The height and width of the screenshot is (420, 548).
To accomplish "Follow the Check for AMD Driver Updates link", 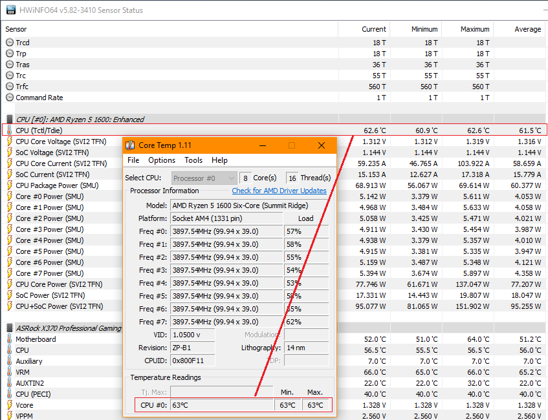I will pyautogui.click(x=279, y=191).
